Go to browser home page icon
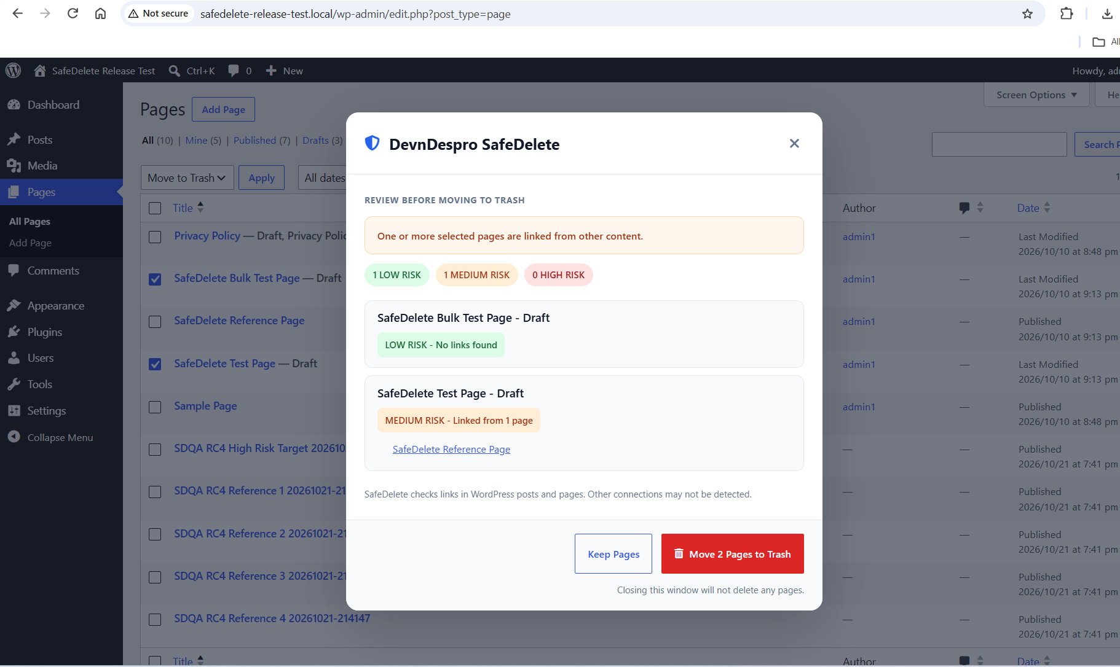This screenshot has width=1120, height=667. tap(100, 14)
